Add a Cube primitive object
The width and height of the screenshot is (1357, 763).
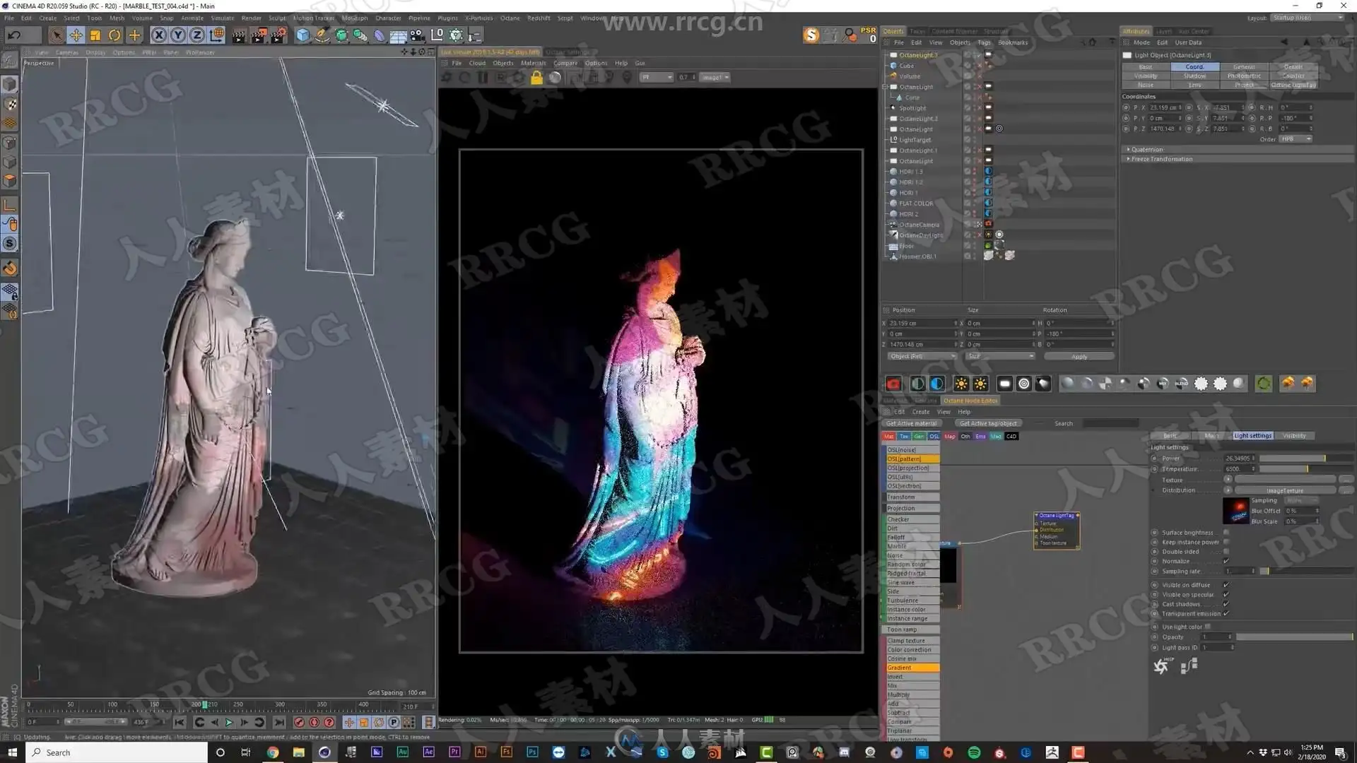302,35
